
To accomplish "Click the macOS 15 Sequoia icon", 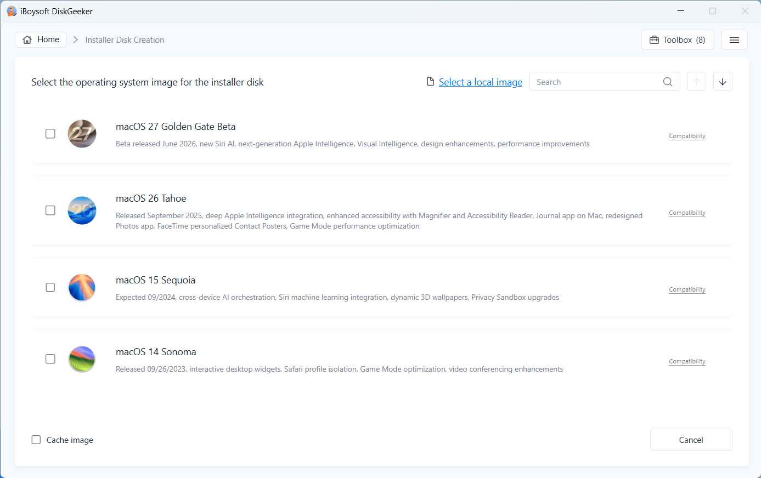I will [82, 287].
